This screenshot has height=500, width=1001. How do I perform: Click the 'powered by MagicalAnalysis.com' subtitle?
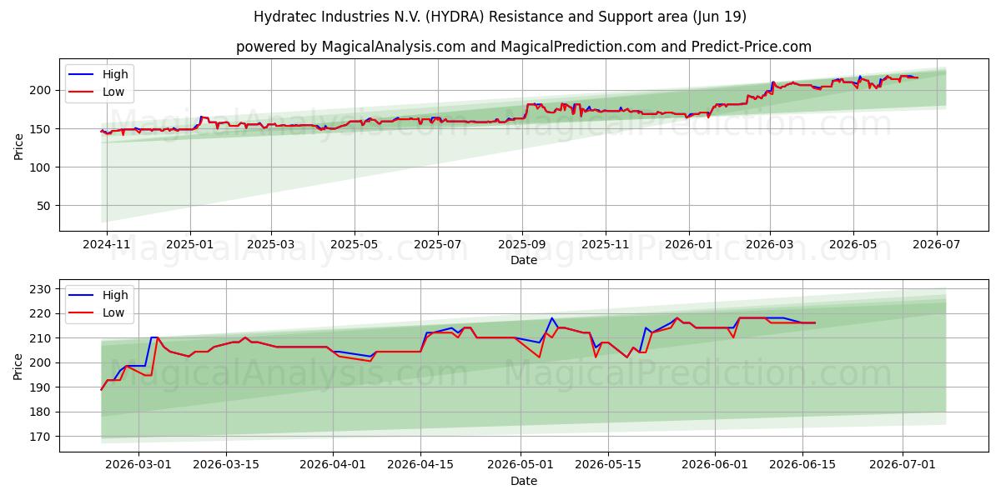tap(524, 47)
